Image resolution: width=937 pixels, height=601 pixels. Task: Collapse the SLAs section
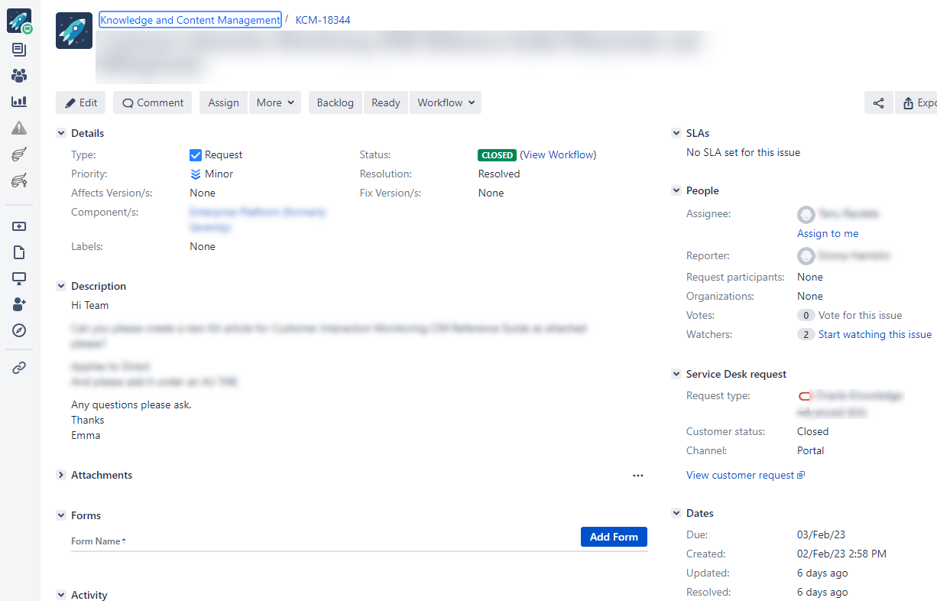676,133
